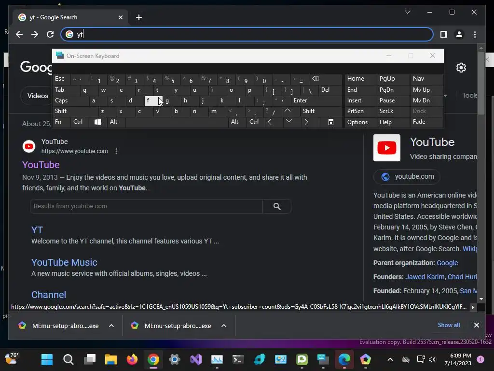Open Chrome side panel
The image size is (494, 371).
pyautogui.click(x=444, y=34)
